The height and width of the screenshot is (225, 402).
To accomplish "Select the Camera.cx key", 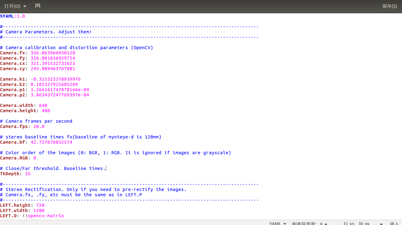I will click(x=12, y=63).
